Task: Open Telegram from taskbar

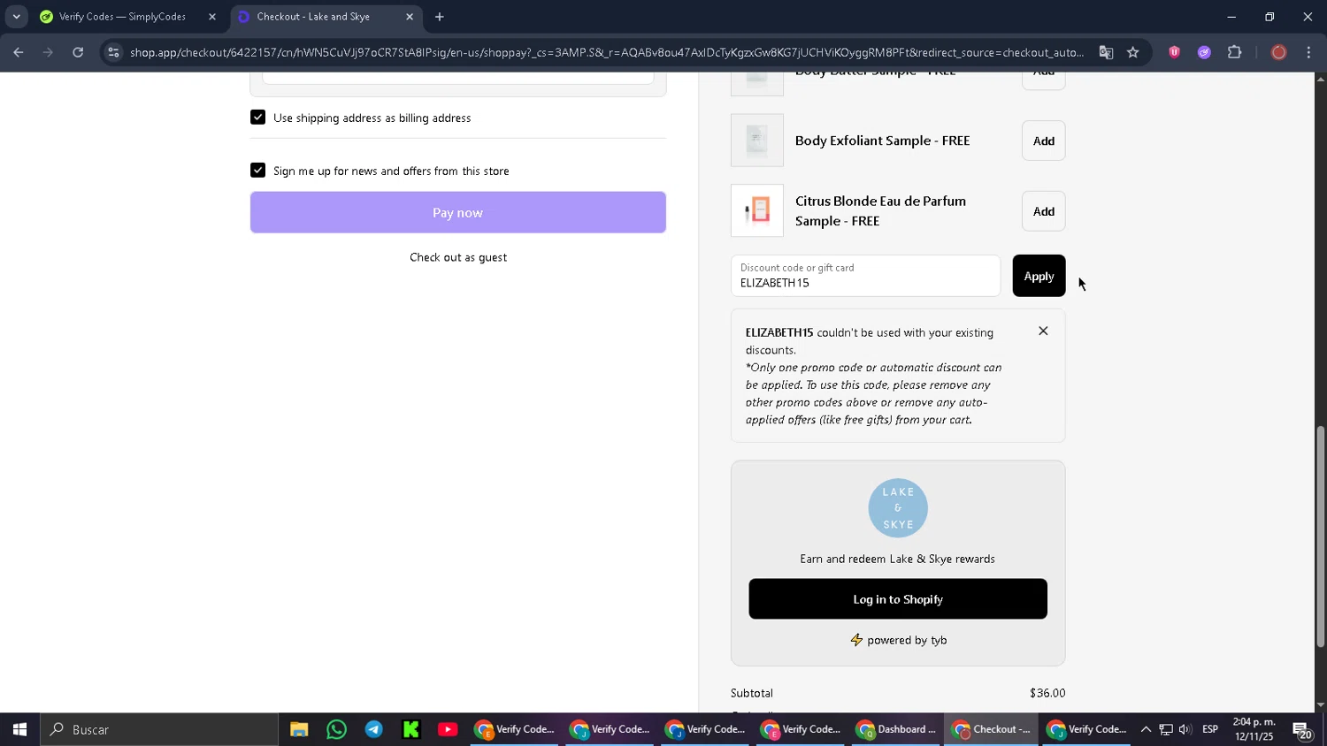Action: (373, 730)
